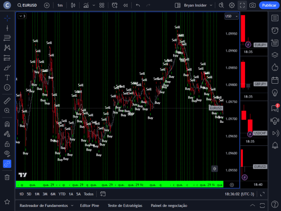
Task: Click the trash remove objects icon
Action: point(7,177)
